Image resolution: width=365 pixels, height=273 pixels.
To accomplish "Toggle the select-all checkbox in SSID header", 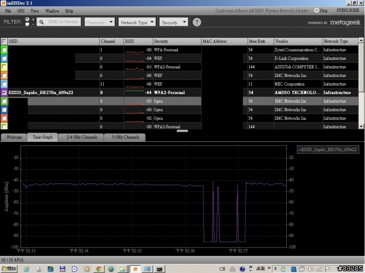I will pyautogui.click(x=4, y=42).
